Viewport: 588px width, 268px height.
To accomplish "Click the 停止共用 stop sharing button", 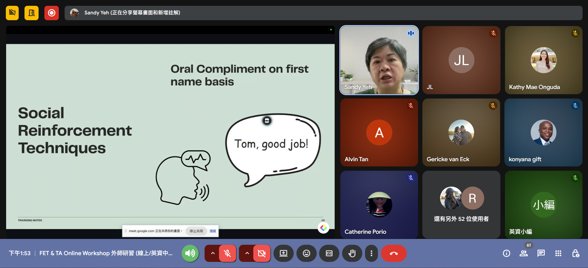I will (196, 231).
